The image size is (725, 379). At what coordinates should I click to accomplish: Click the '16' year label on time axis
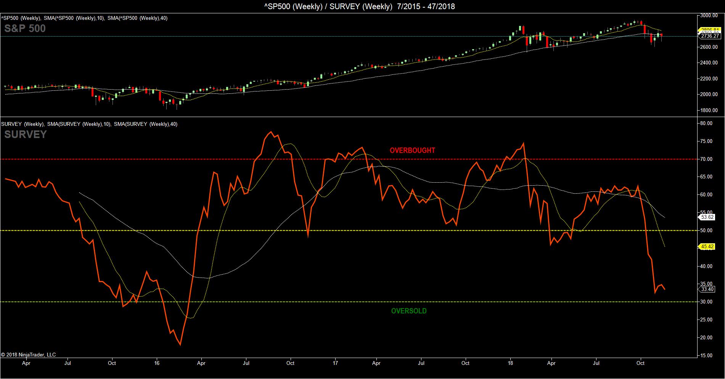[157, 363]
